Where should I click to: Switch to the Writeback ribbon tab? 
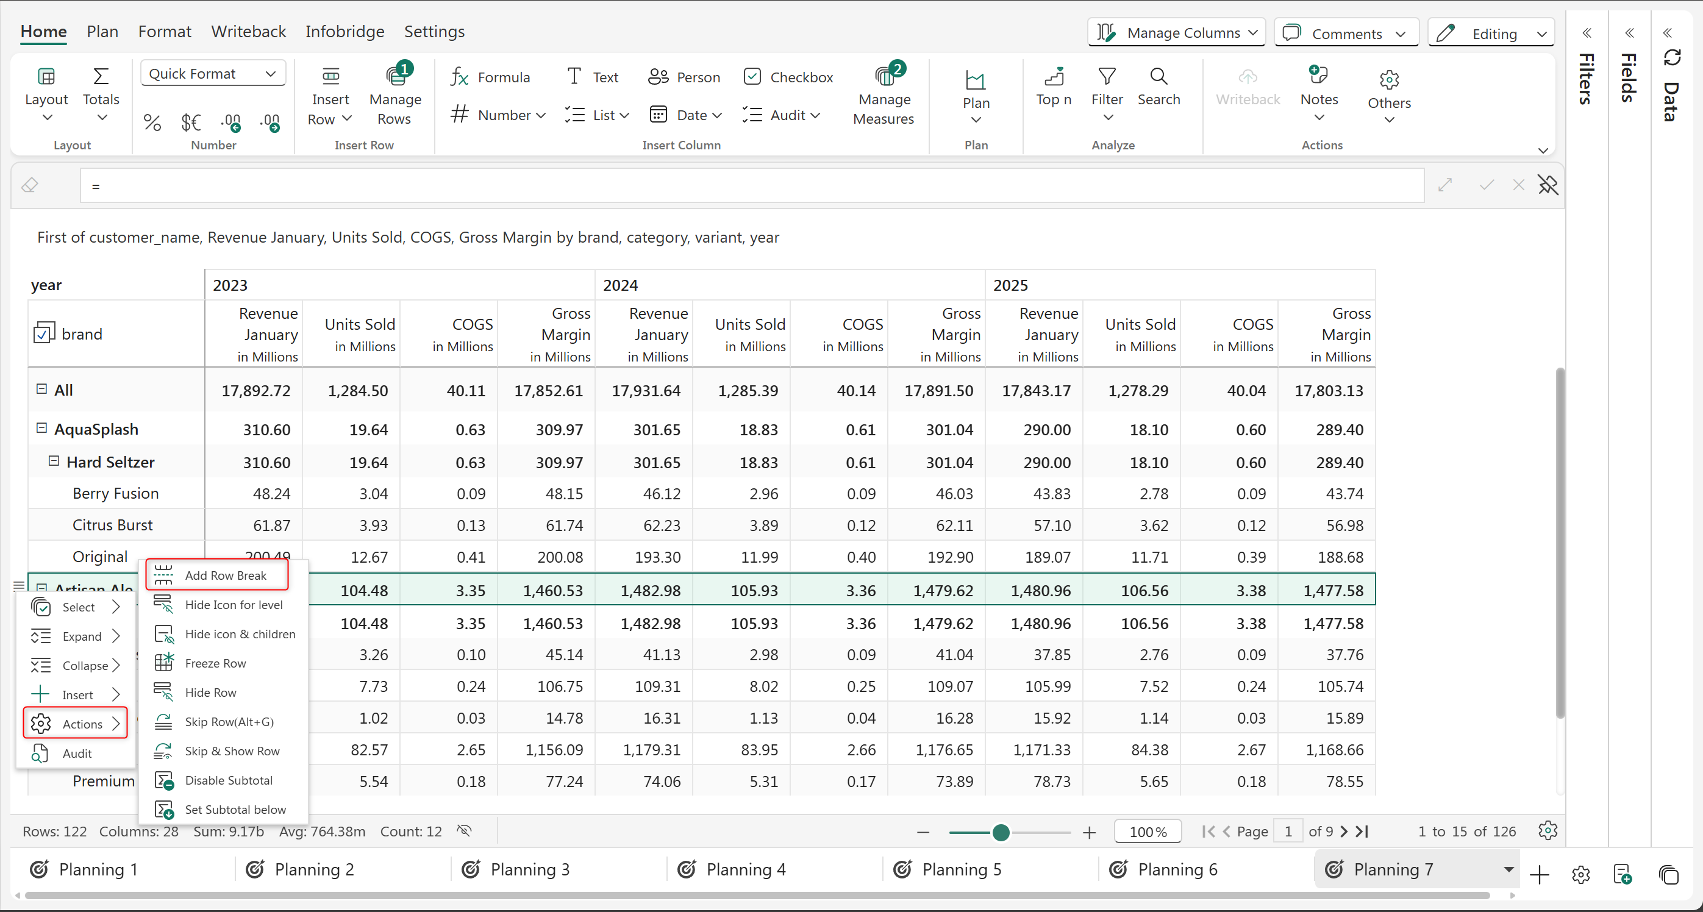pyautogui.click(x=249, y=31)
